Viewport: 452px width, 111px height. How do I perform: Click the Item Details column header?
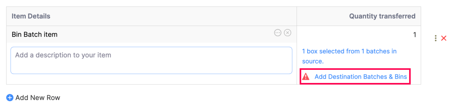31,16
